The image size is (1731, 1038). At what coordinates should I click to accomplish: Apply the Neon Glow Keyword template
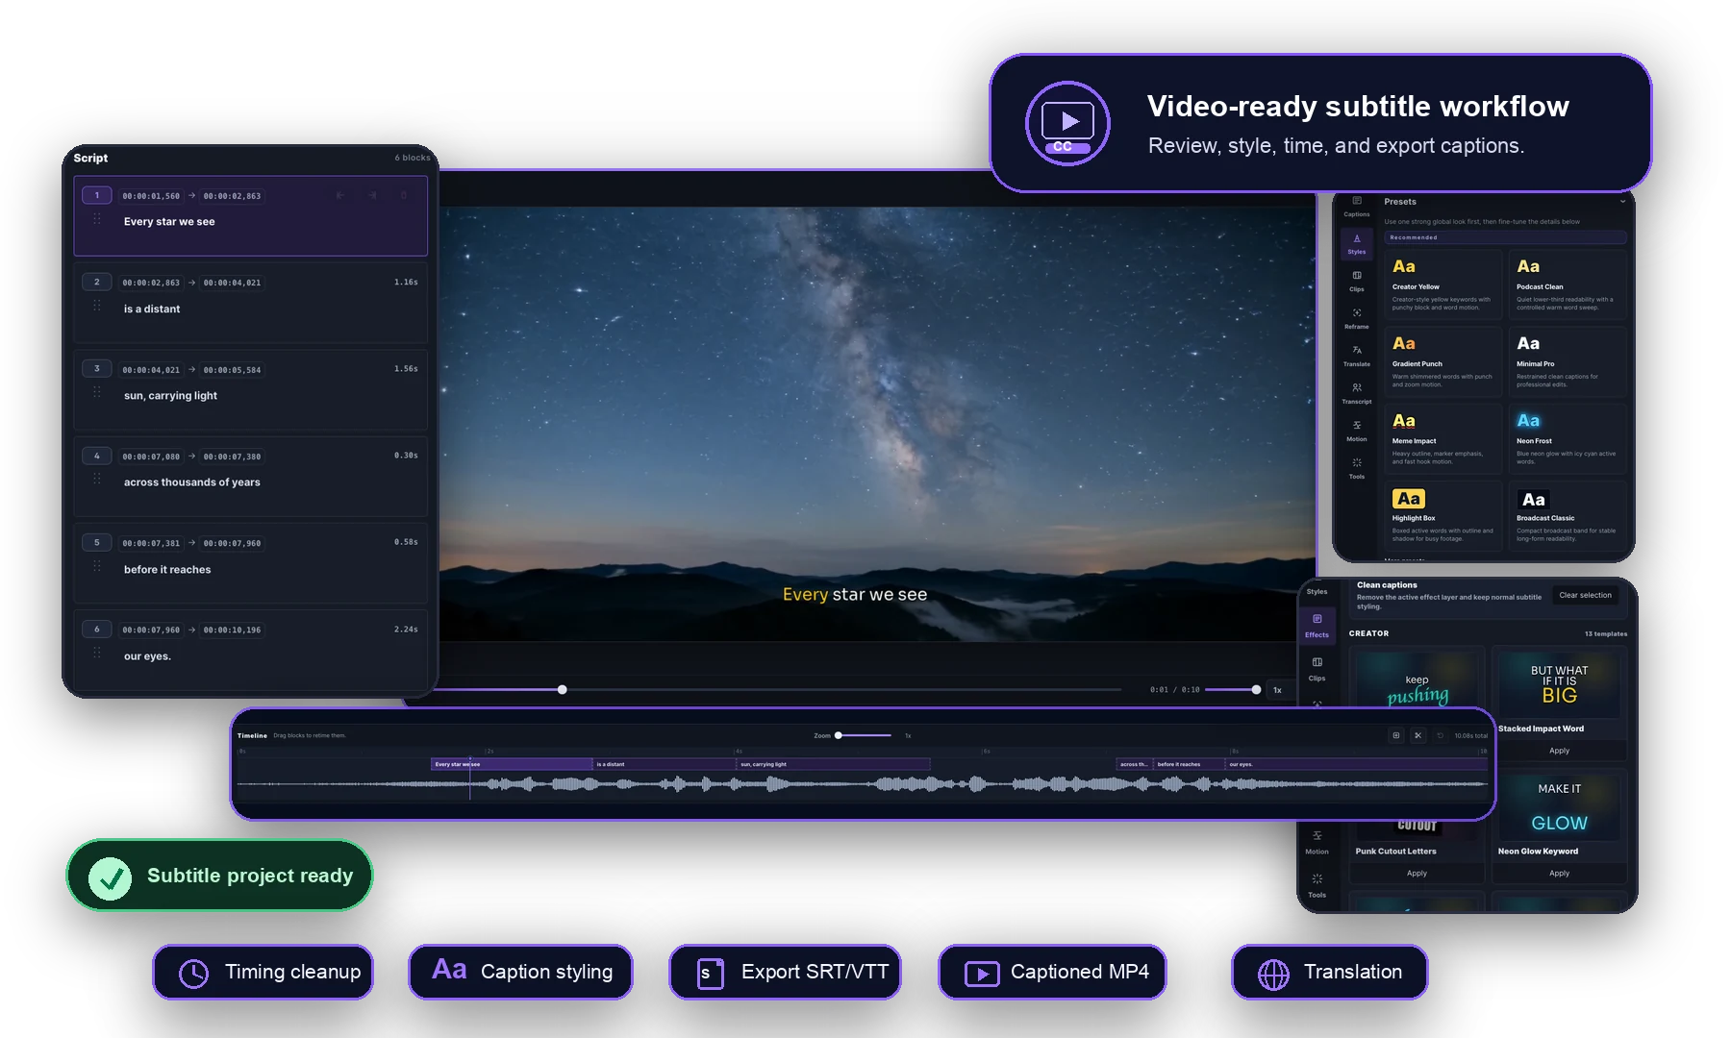pyautogui.click(x=1559, y=873)
